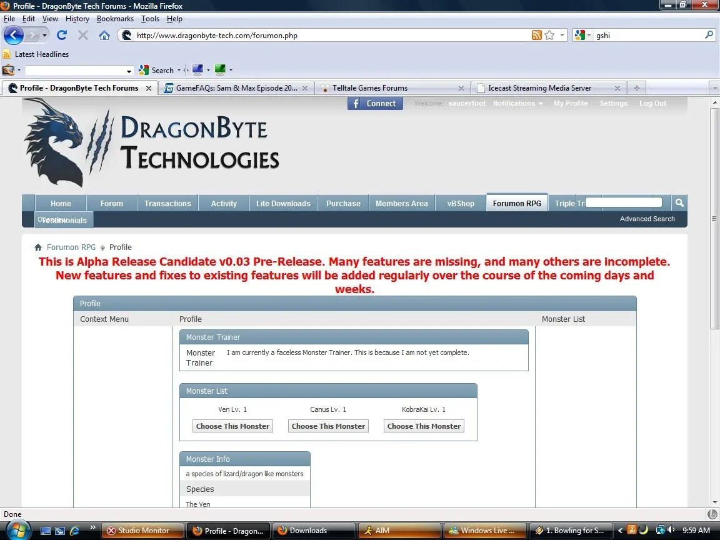The height and width of the screenshot is (540, 720).
Task: Click the search bar magnifier icon
Action: [709, 35]
